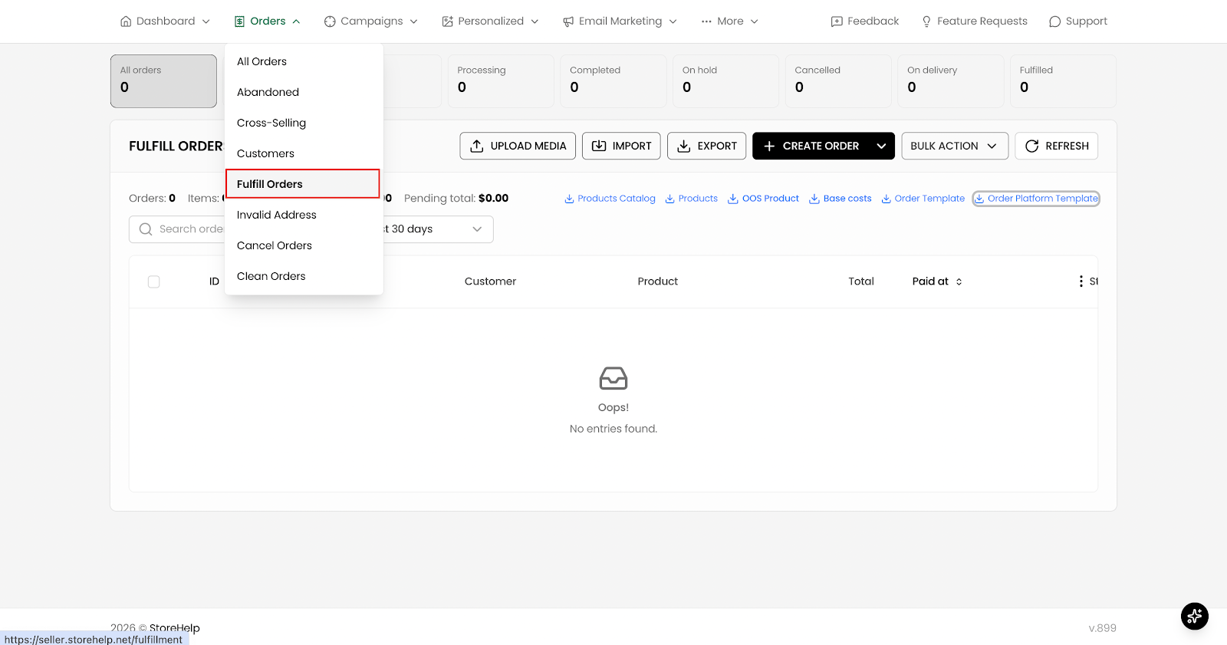1227x645 pixels.
Task: Click the Upload Media button
Action: click(x=518, y=146)
